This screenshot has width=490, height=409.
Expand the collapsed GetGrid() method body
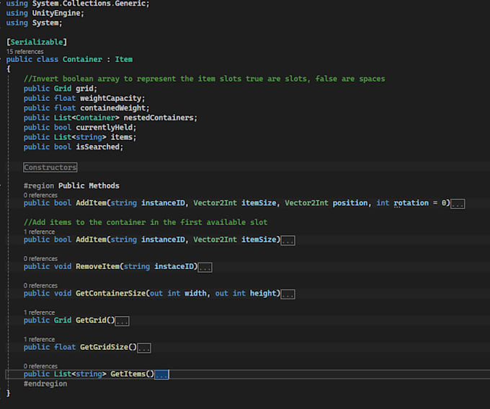tap(122, 321)
